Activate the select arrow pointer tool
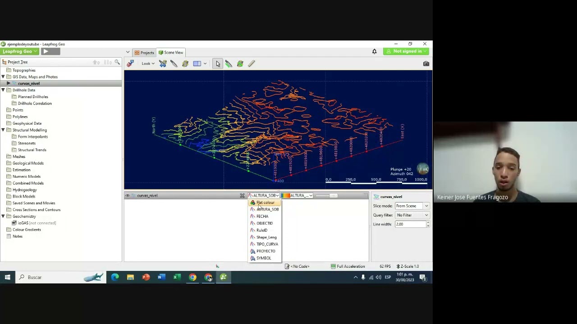The height and width of the screenshot is (324, 577). (x=218, y=63)
